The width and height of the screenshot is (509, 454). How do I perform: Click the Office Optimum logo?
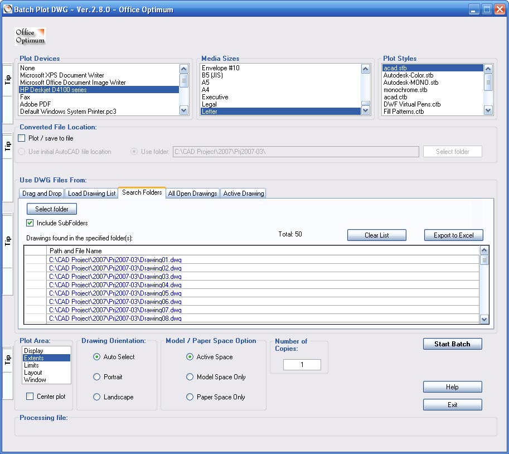[30, 36]
